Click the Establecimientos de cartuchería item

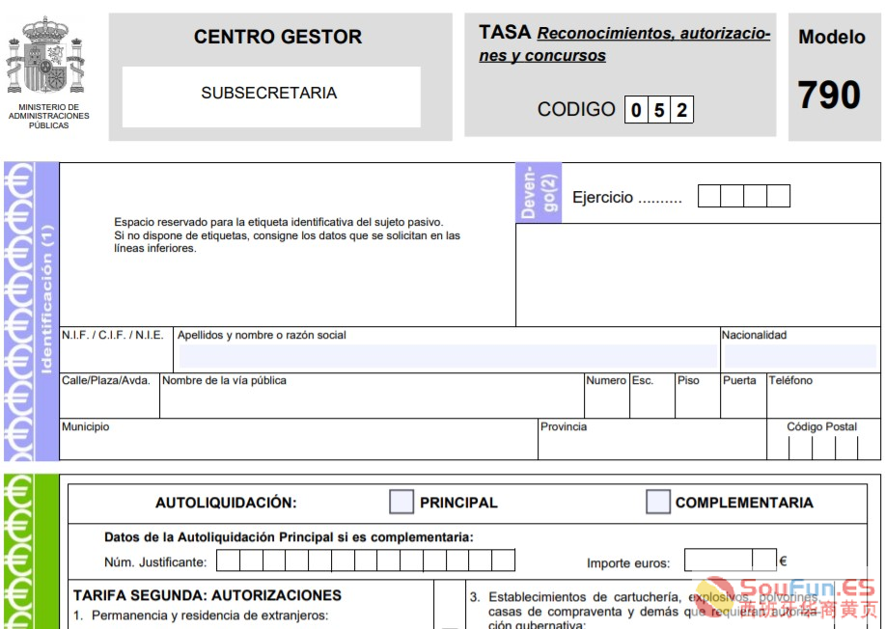coord(644,612)
